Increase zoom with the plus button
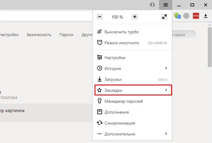Screen dimensions: 212x143 [135, 17]
